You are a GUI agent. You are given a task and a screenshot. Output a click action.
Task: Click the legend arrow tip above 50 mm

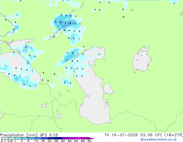click(x=91, y=138)
